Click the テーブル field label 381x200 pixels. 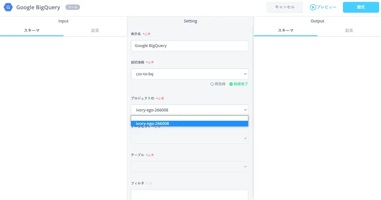point(137,155)
